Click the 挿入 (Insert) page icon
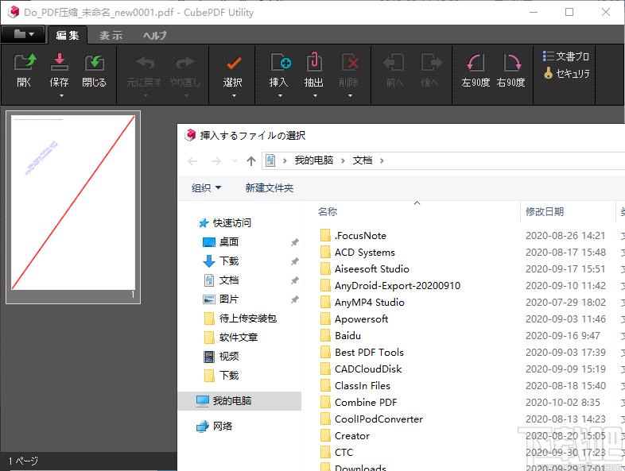 click(280, 63)
